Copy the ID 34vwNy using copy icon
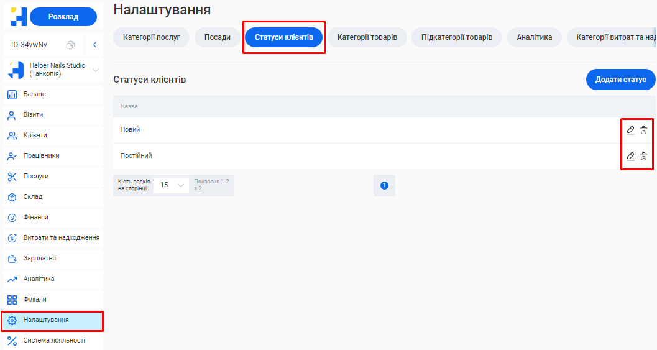The image size is (657, 350). click(71, 45)
